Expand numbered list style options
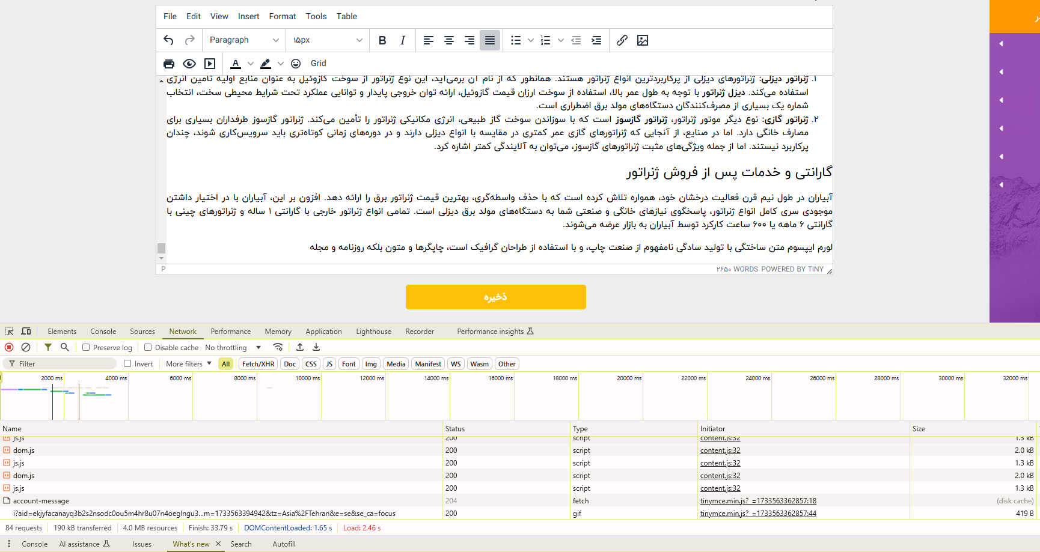Viewport: 1040px width, 552px height. tap(561, 40)
